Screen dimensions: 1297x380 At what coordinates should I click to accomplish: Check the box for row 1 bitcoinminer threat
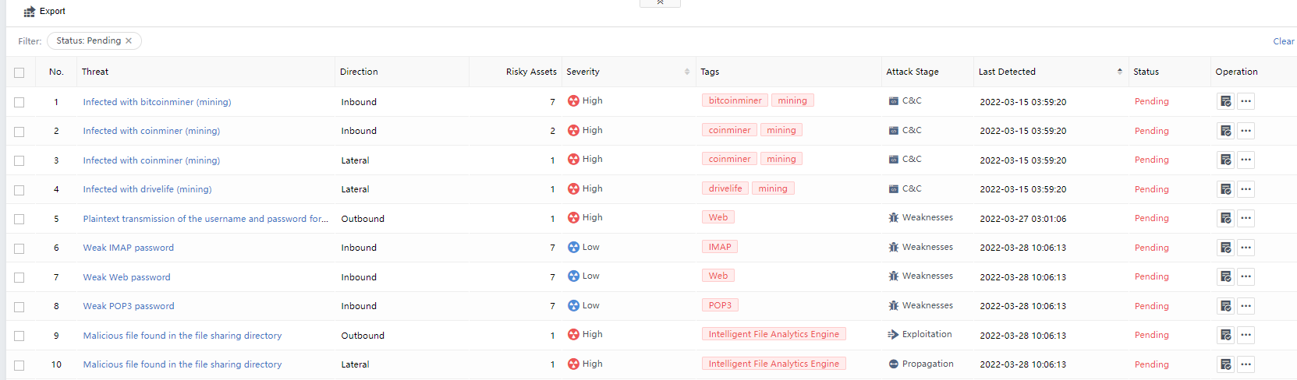[19, 102]
